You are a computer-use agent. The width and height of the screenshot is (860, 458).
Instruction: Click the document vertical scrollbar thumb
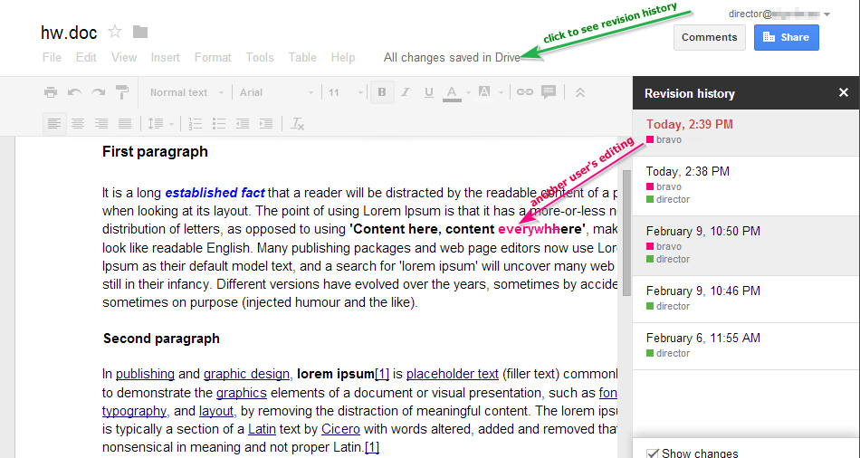pyautogui.click(x=626, y=234)
